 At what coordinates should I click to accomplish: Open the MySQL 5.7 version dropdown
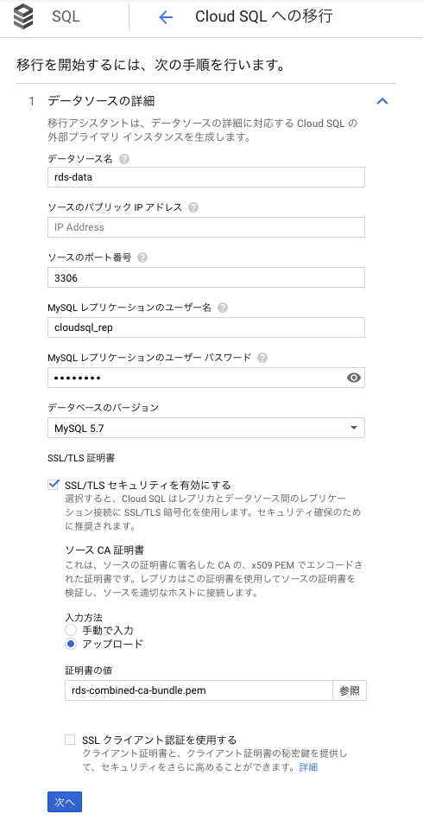point(206,429)
